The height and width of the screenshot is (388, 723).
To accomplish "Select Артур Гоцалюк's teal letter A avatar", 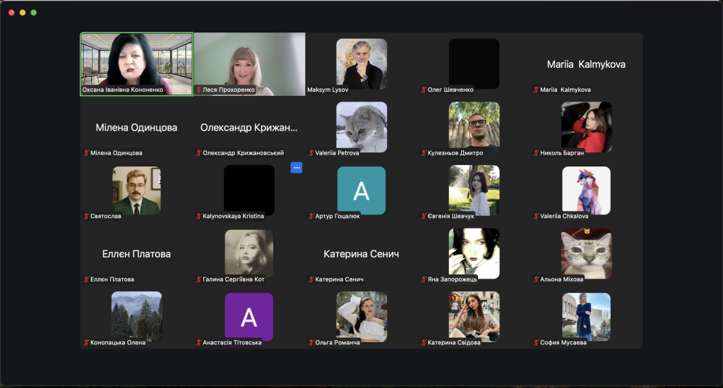I will point(361,190).
